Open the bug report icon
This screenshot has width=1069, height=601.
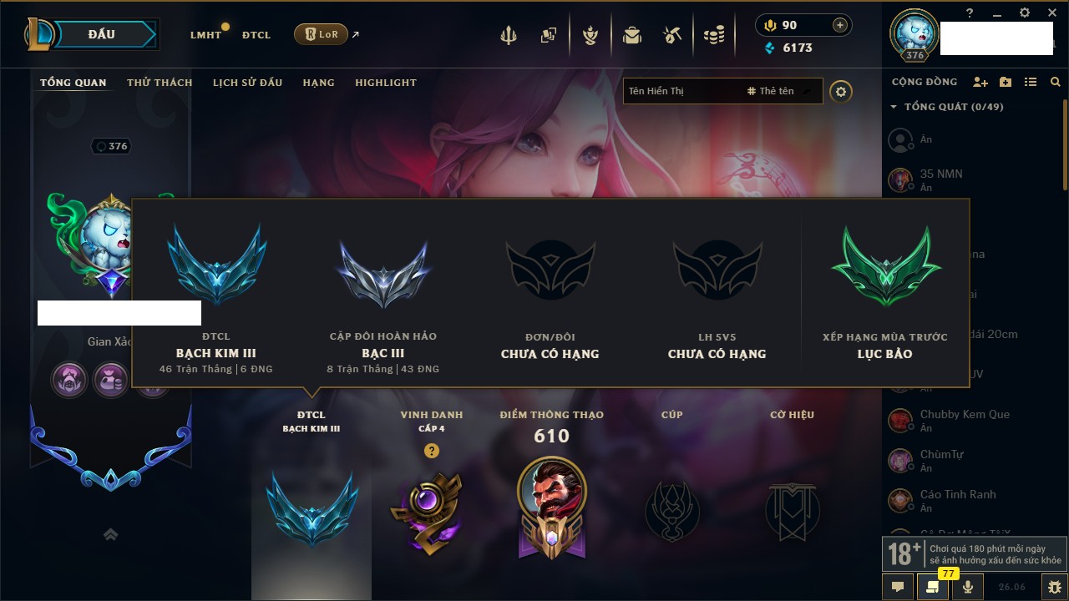1055,587
